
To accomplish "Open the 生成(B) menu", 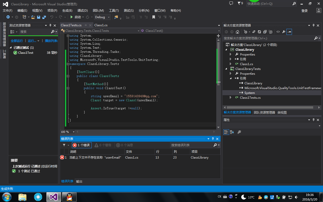I will pyautogui.click(x=67, y=11).
